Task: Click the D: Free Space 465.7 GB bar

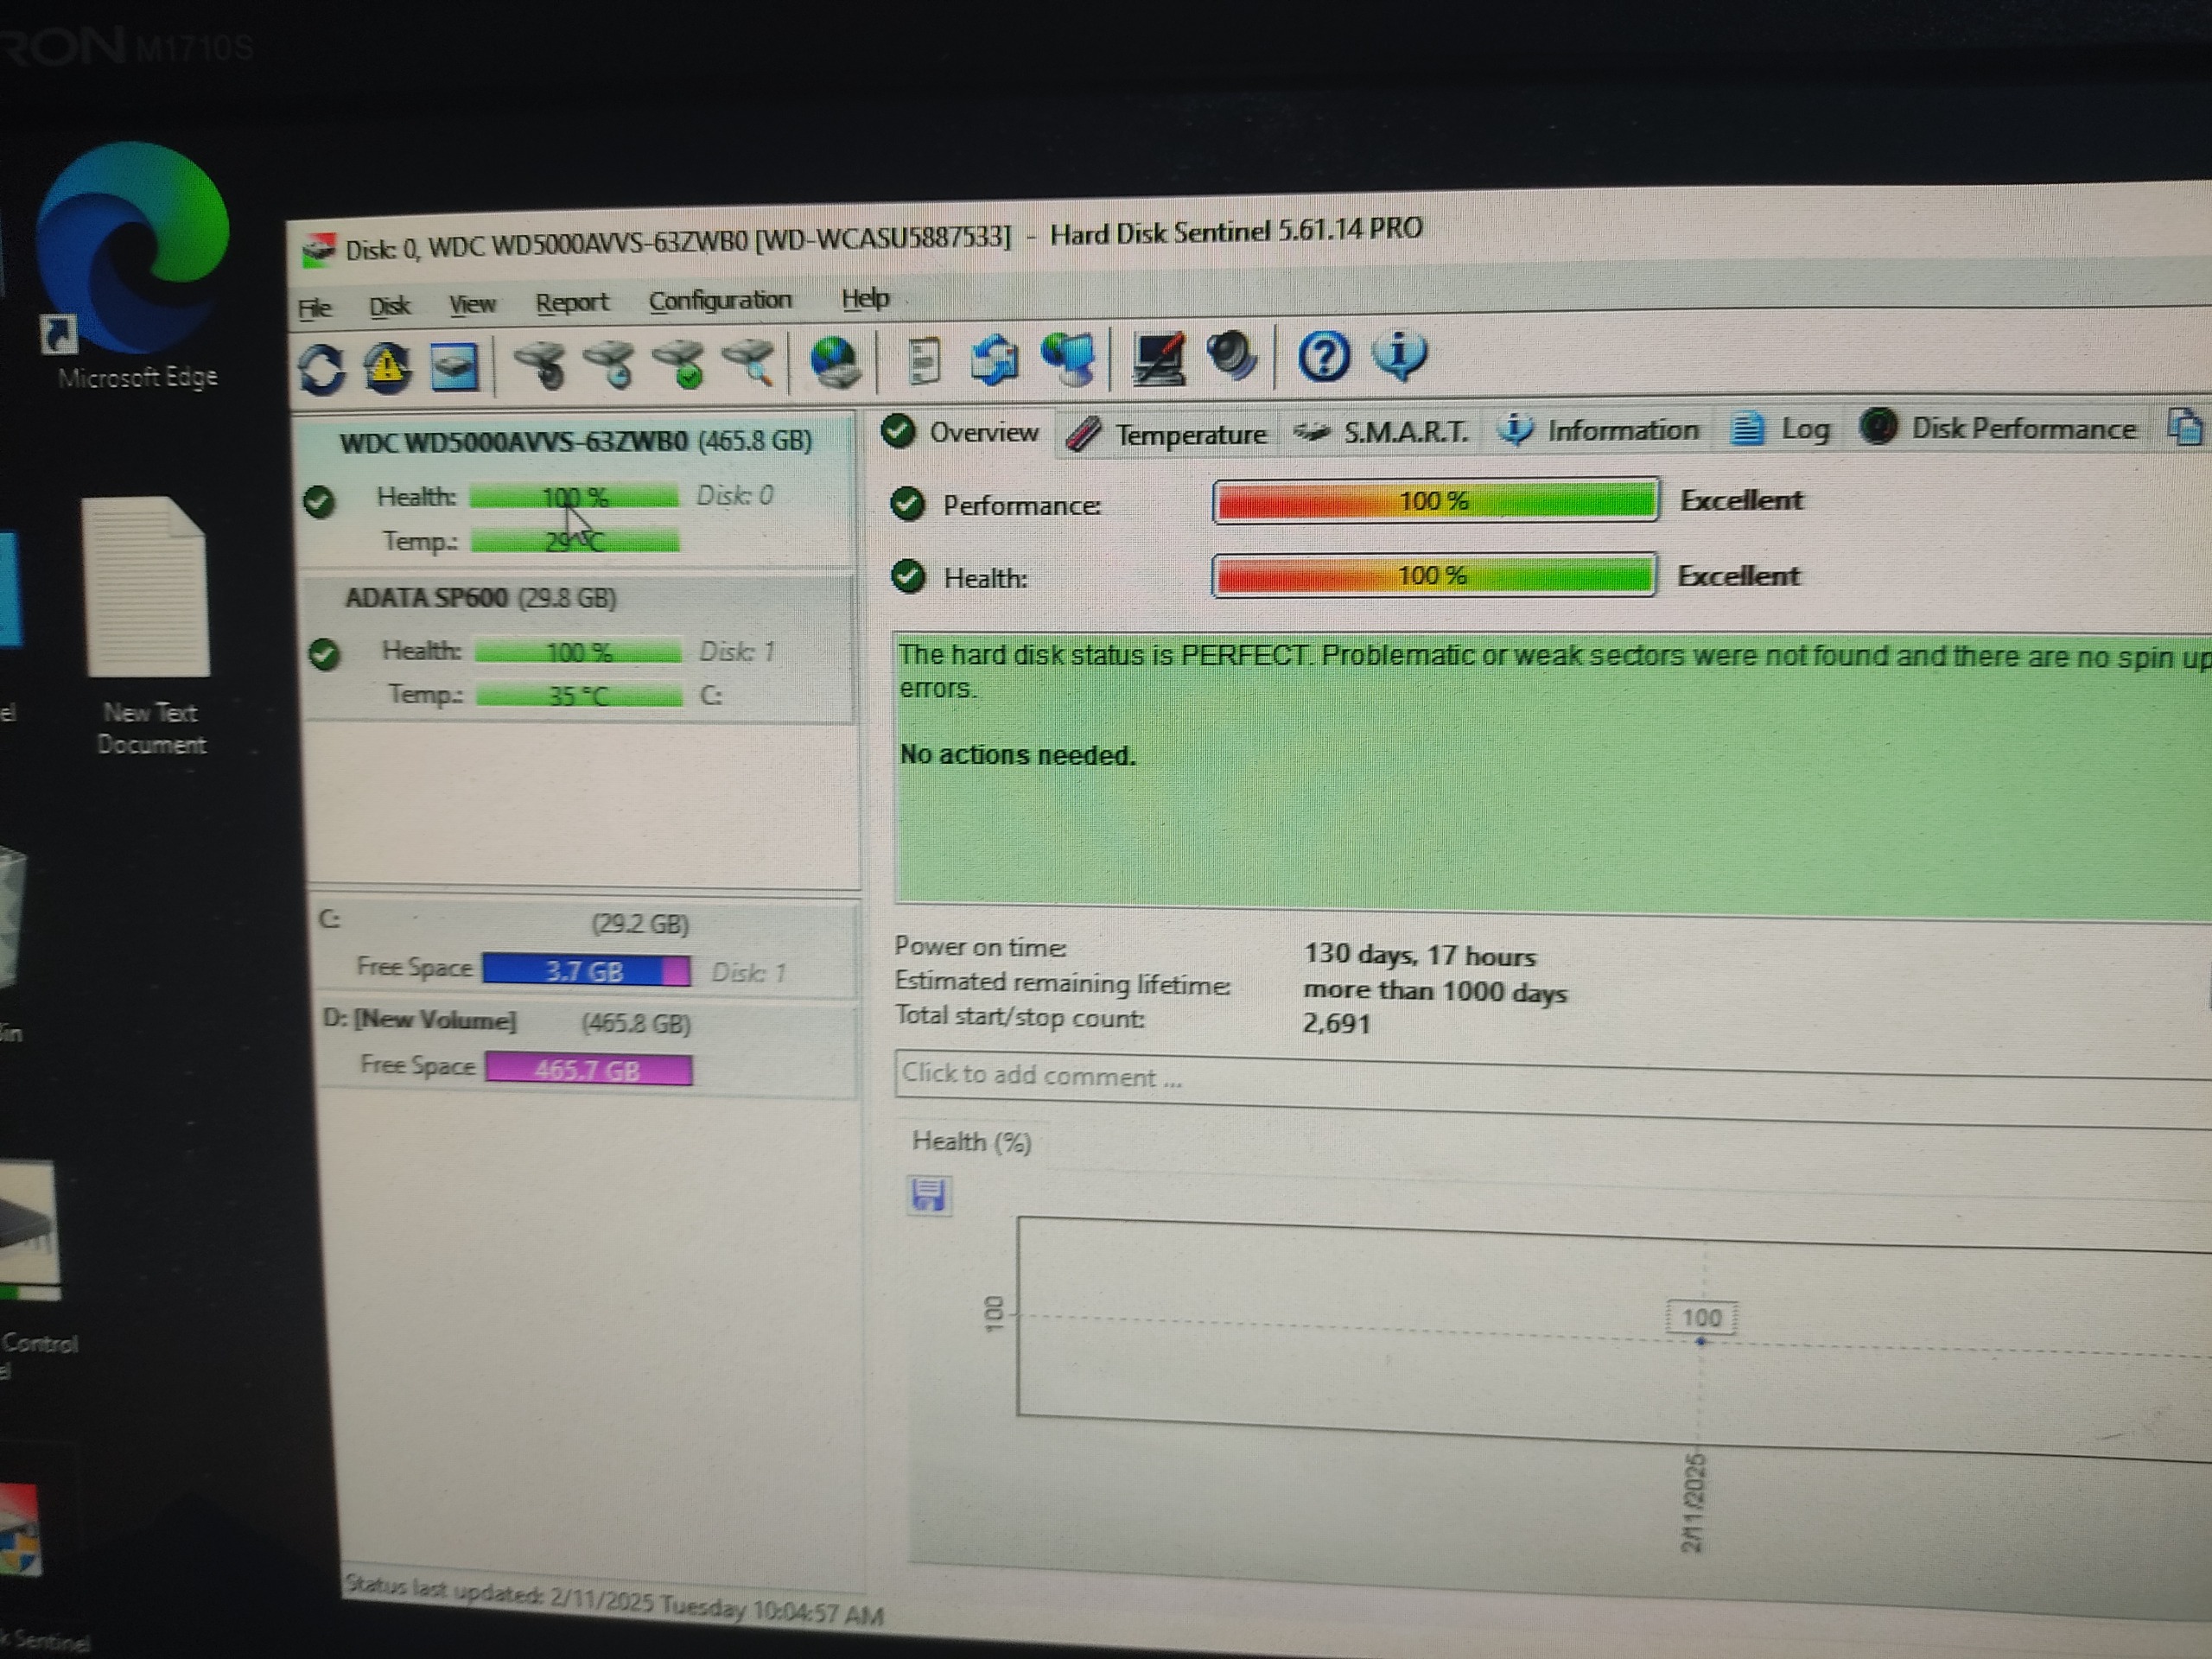Action: (589, 1069)
